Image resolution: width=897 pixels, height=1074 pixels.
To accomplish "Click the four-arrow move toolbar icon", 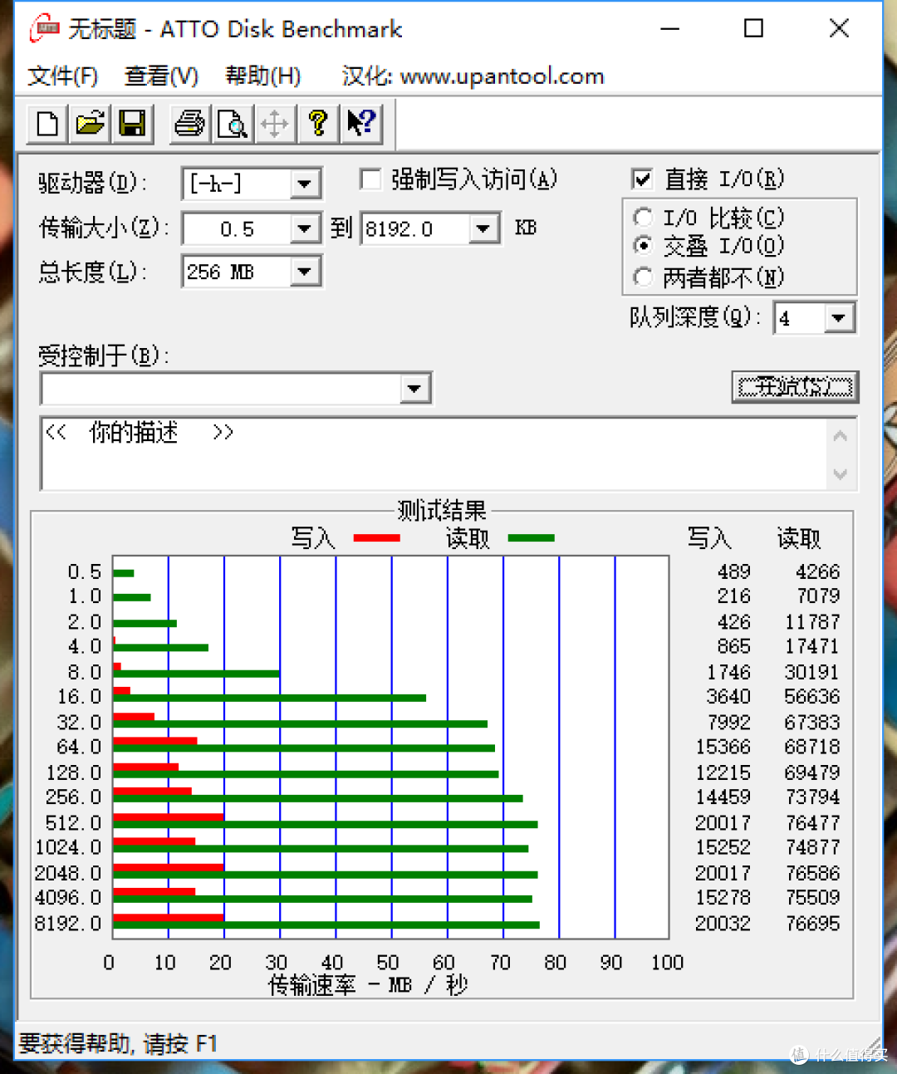I will [x=274, y=124].
